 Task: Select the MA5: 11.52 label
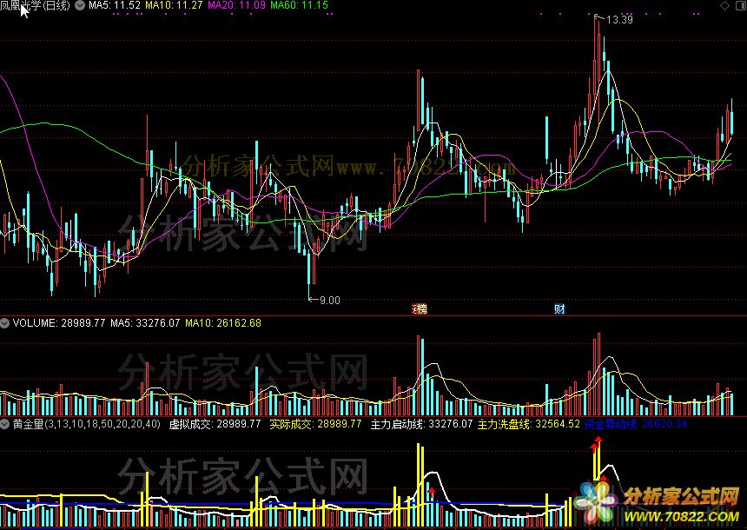(x=115, y=6)
